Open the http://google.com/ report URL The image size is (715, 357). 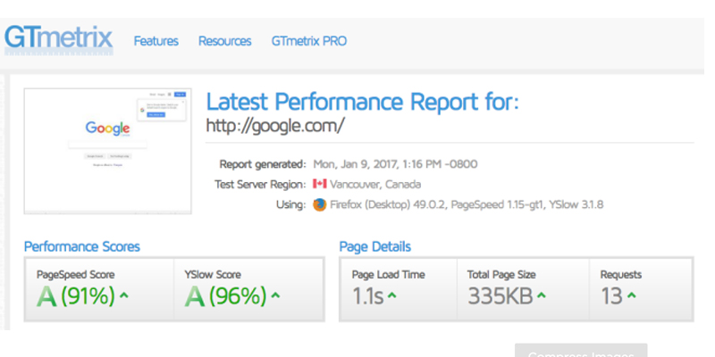click(x=275, y=125)
